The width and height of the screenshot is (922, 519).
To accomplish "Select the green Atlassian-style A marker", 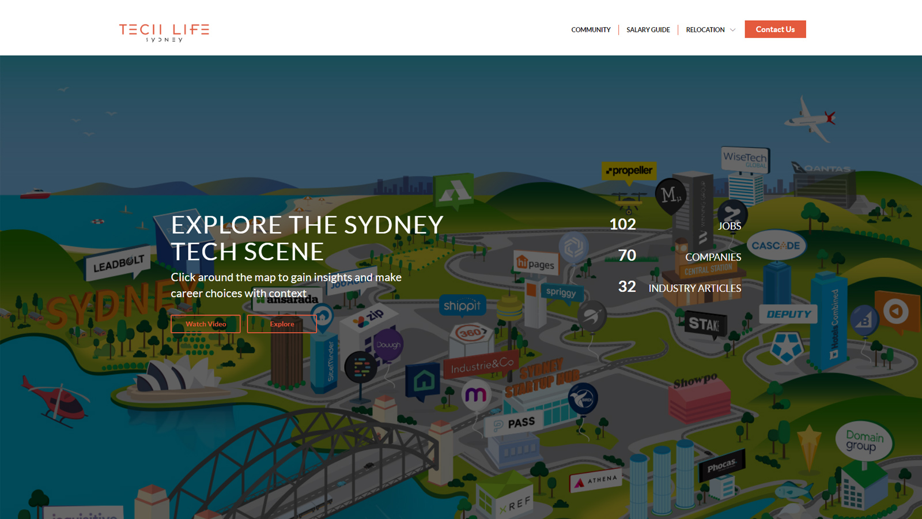I will click(454, 190).
